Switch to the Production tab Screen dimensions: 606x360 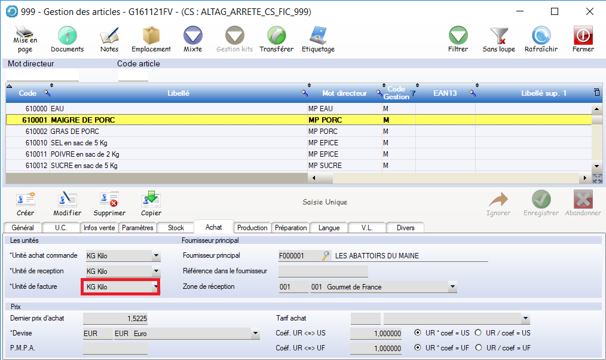coord(252,228)
